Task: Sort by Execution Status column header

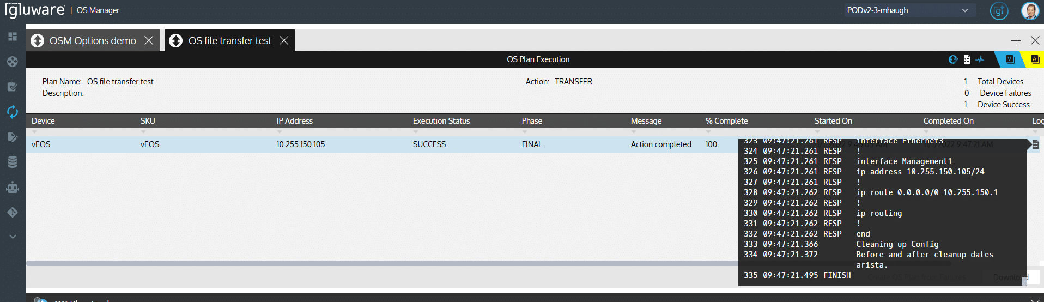Action: (x=441, y=121)
